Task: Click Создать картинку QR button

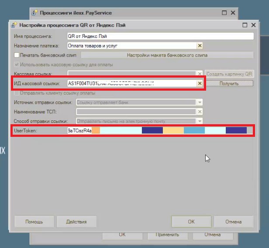Action: 229,74
